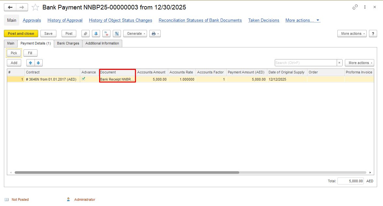Viewport: 383px width, 206px height.
Task: Open the vertical three-dot menu
Action: [x=365, y=7]
